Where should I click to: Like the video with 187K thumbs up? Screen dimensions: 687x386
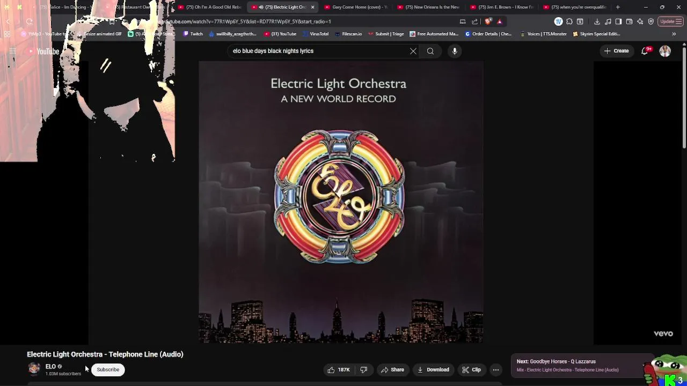pyautogui.click(x=339, y=369)
